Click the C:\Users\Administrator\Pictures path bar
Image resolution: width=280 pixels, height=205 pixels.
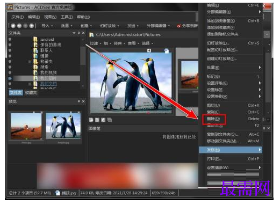point(128,34)
